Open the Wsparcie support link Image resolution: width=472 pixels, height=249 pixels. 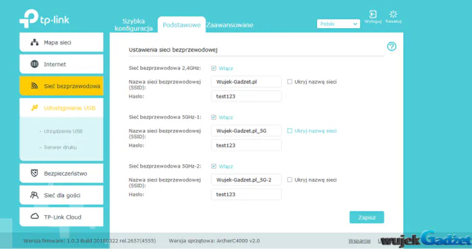359,241
